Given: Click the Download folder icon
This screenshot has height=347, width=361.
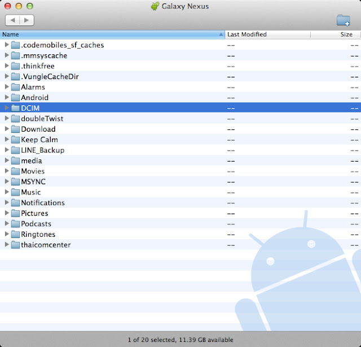Looking at the screenshot, I should click(x=15, y=129).
